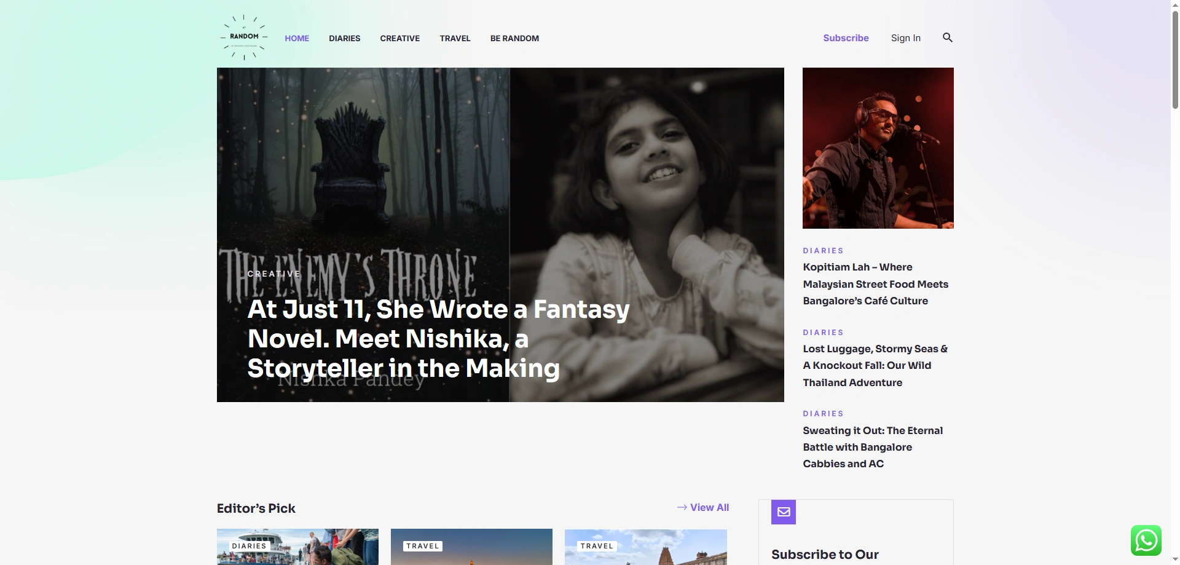Screen dimensions: 1180x565
Task: Click the Editor's Pick heading
Action: point(256,508)
